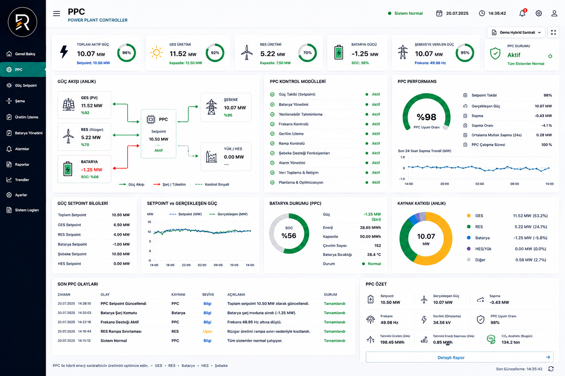Toggle fullscreen view icon
Image resolution: width=565 pixels, height=376 pixels.
(553, 32)
